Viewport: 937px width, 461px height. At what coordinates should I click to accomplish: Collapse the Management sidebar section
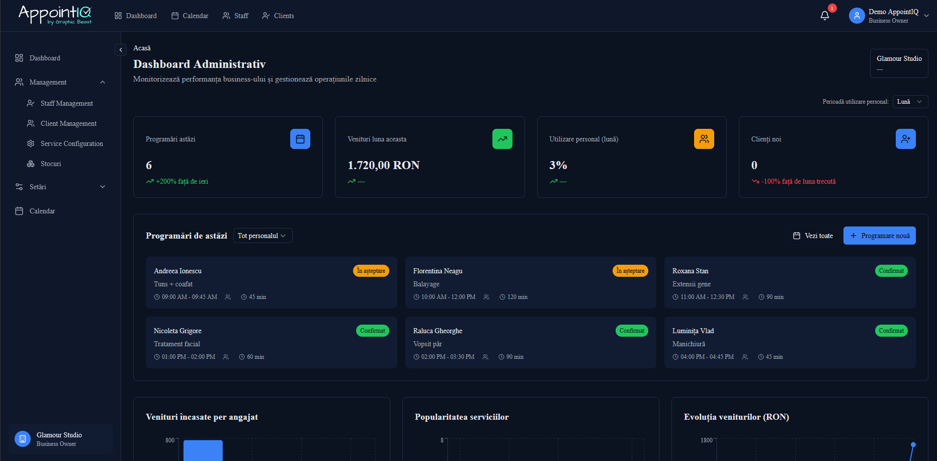tap(103, 82)
